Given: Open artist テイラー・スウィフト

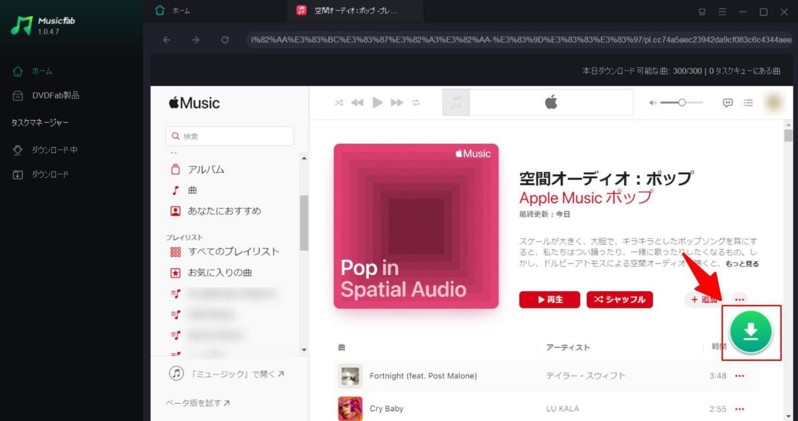Looking at the screenshot, I should pos(586,376).
